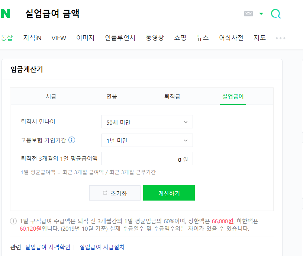Click the green search magnifier icon

(275, 13)
